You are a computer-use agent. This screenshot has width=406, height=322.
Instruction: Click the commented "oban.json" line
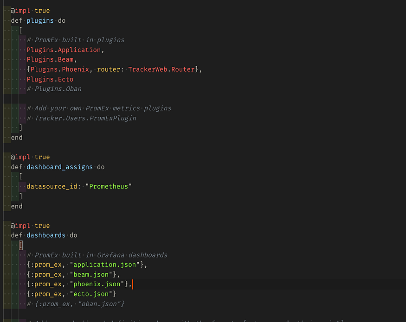(x=75, y=304)
